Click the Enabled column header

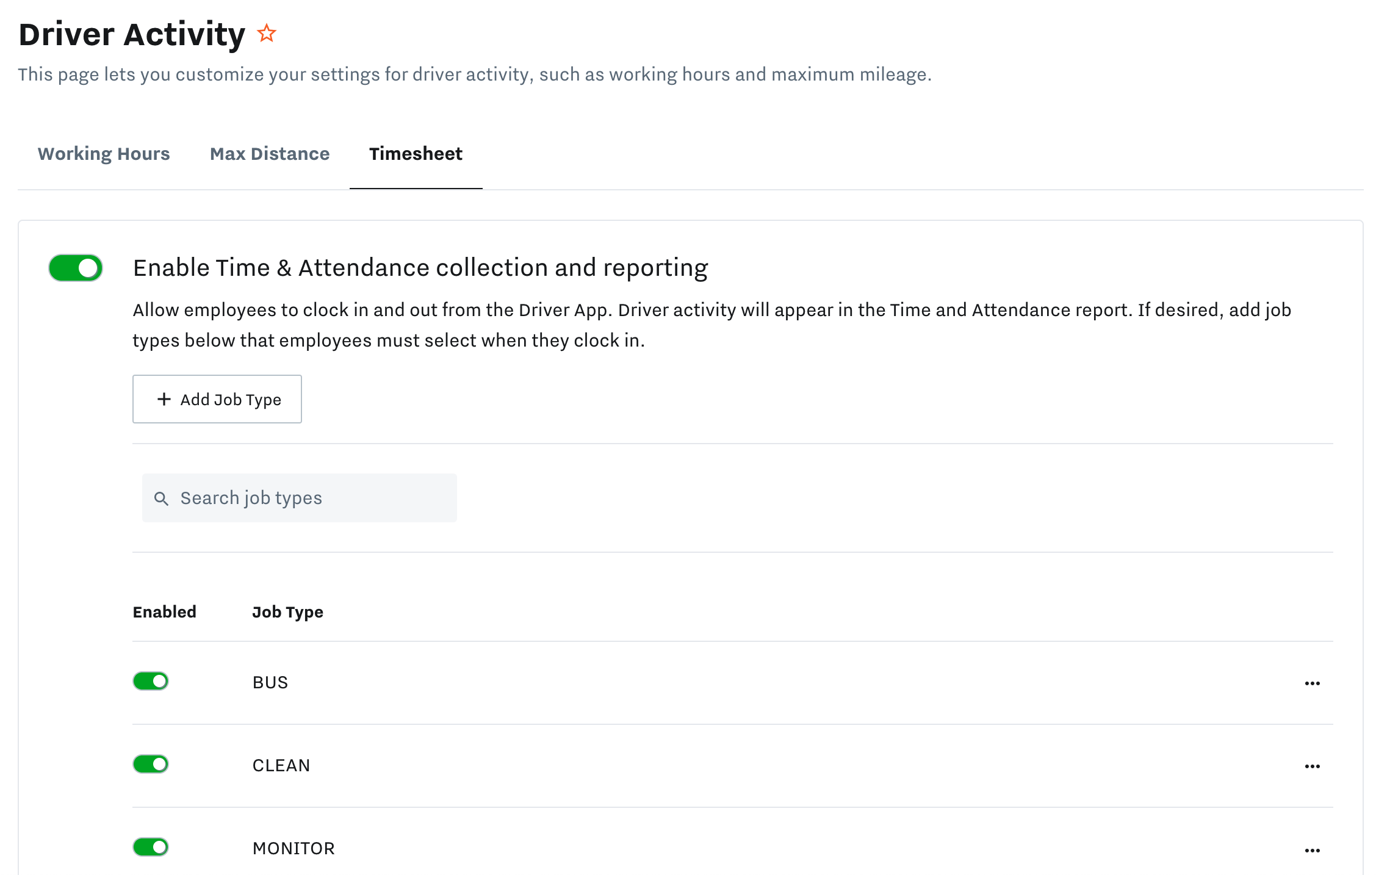(x=164, y=612)
